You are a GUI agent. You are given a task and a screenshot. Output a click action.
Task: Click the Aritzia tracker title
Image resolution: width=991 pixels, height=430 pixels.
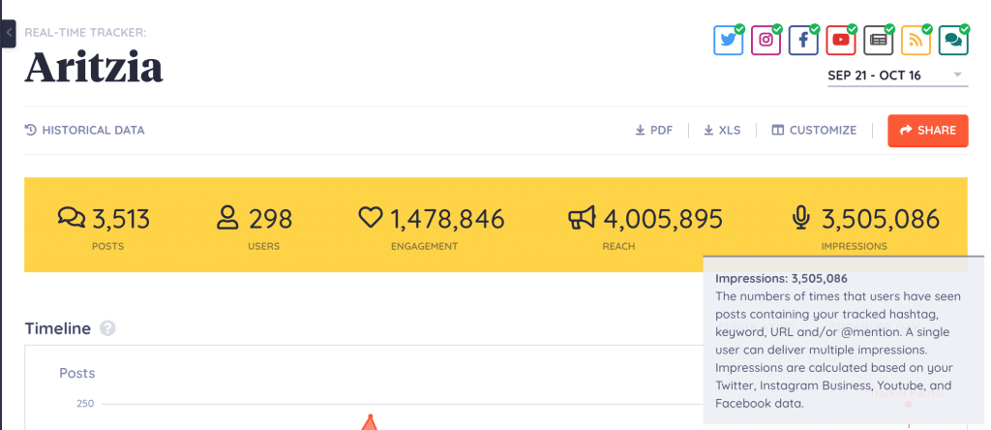[94, 67]
